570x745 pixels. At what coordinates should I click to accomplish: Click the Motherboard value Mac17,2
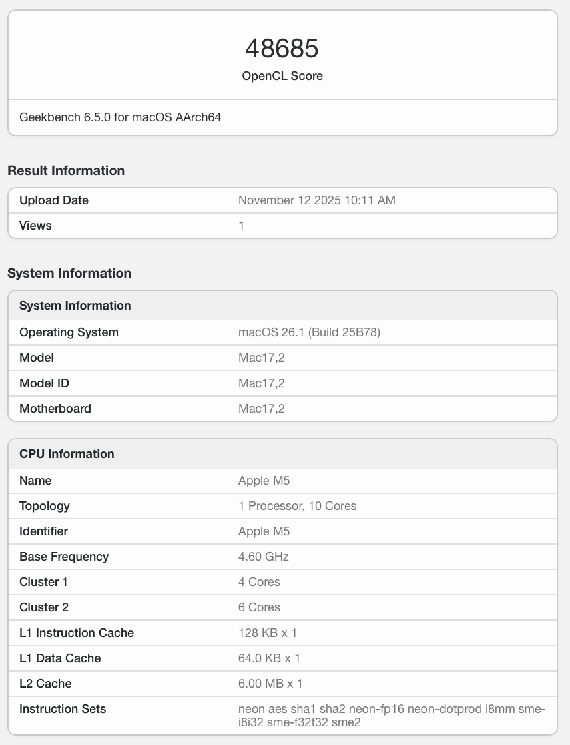[x=261, y=409]
